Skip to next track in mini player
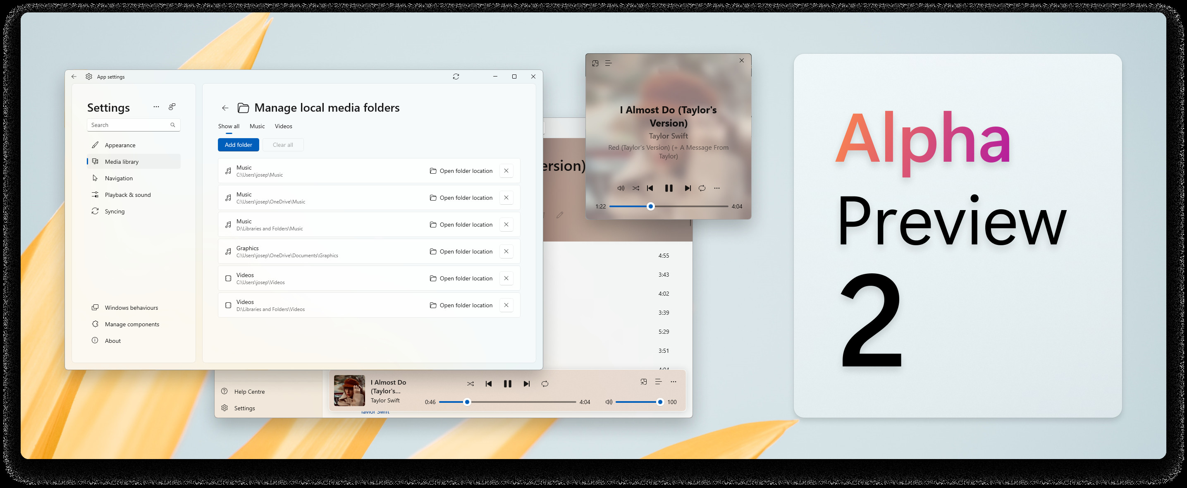Screen dimensions: 1187x488 click(687, 188)
